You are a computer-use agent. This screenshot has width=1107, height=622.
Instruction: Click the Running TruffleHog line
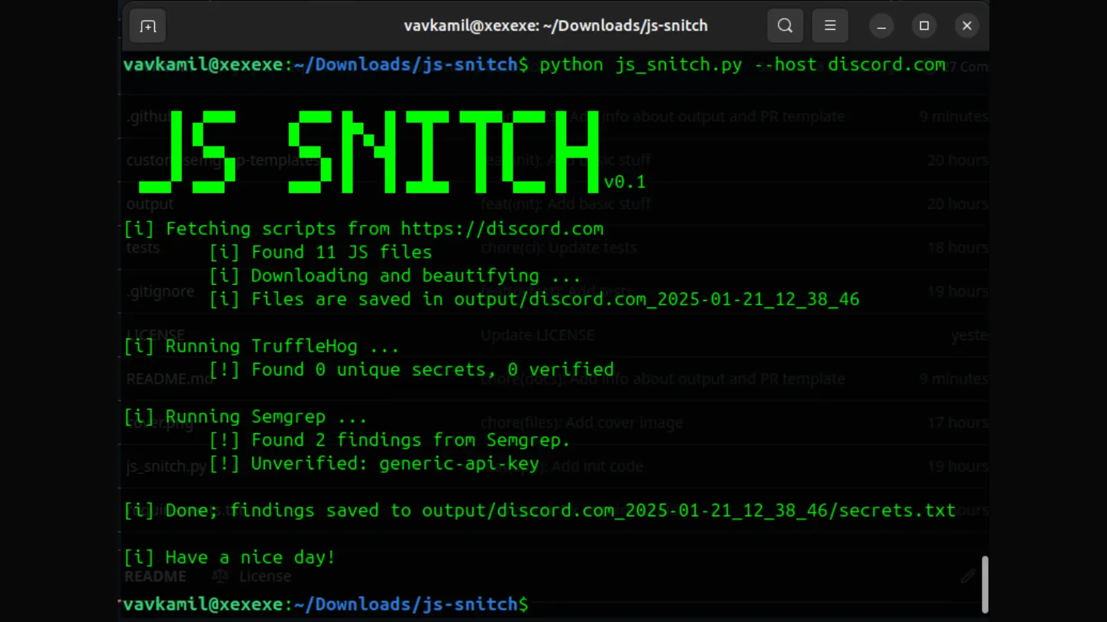click(x=262, y=346)
